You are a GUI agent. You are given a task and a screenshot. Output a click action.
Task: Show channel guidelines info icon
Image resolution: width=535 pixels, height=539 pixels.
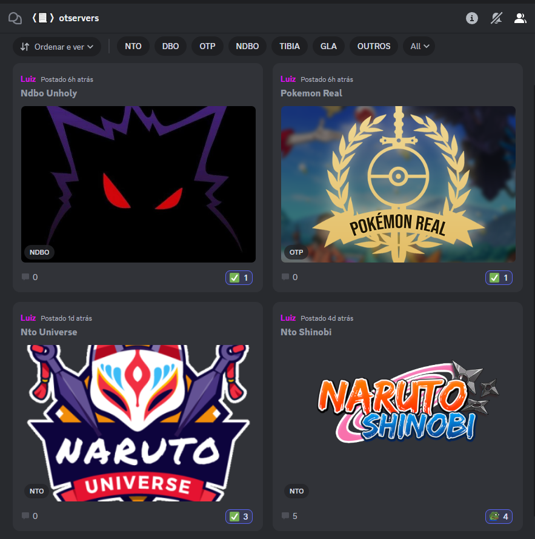[x=472, y=18]
